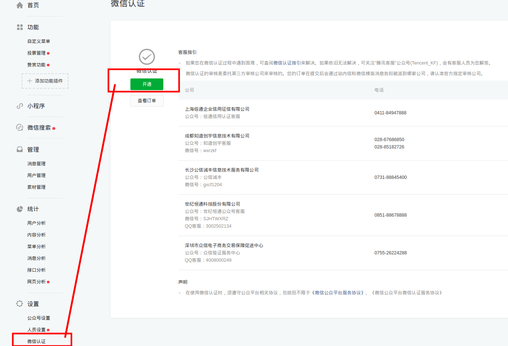The height and width of the screenshot is (346, 508).
Task: Open 人员设置 in the sidebar
Action: (x=36, y=330)
